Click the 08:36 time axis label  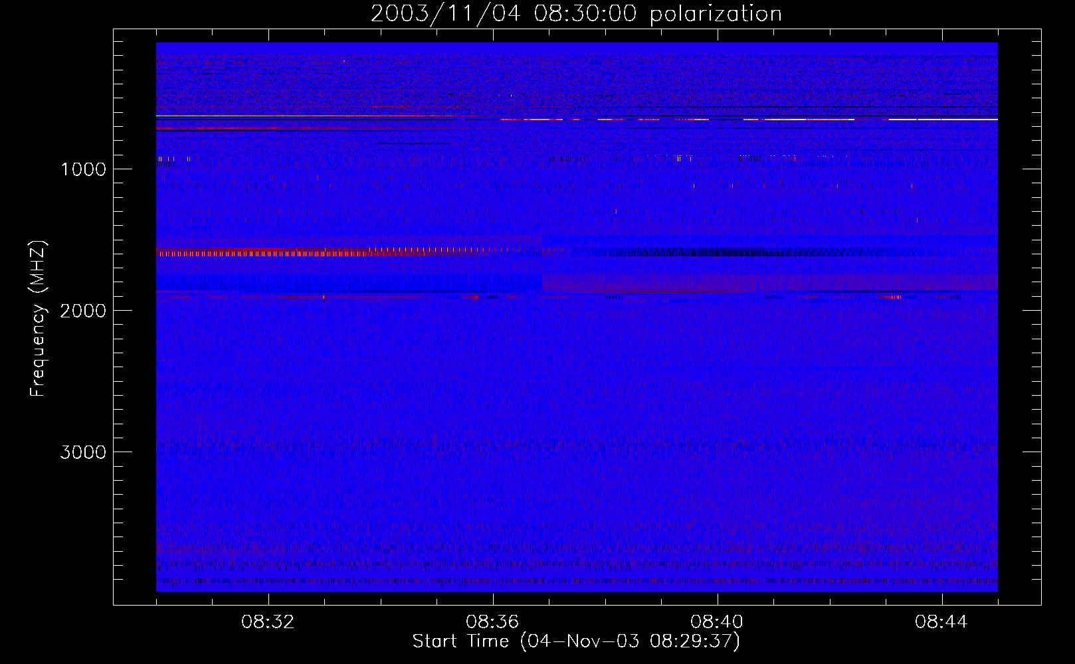point(493,622)
